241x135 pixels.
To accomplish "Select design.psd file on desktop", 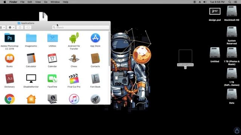I will coord(215,11).
